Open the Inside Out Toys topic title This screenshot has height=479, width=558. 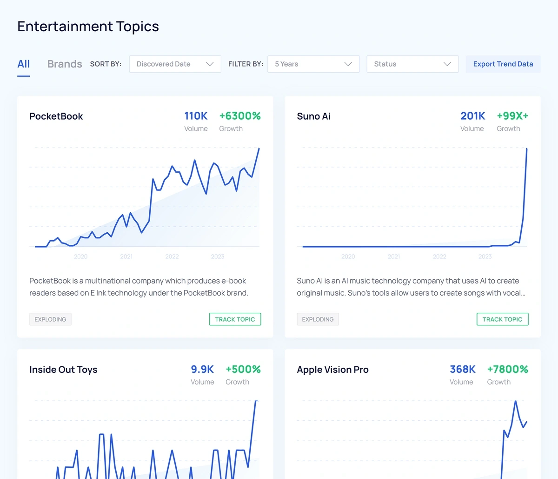click(x=63, y=370)
